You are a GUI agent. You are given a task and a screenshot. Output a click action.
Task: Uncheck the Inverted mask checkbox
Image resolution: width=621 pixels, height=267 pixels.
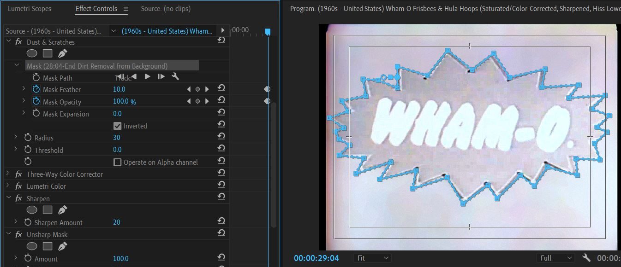click(x=117, y=126)
